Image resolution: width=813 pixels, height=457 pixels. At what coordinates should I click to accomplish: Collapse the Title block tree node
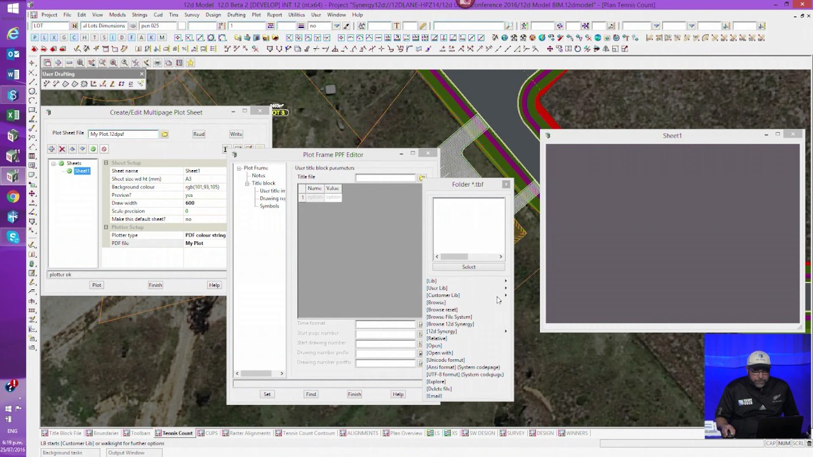click(x=247, y=183)
